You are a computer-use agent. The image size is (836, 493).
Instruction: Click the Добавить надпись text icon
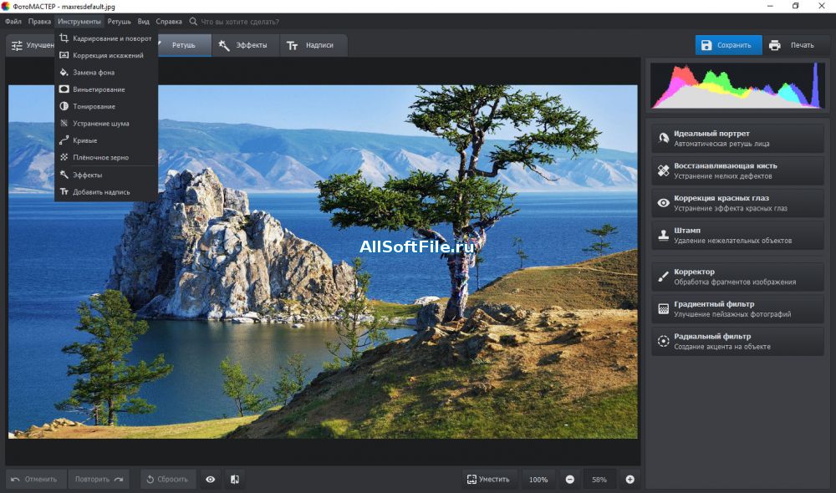64,192
